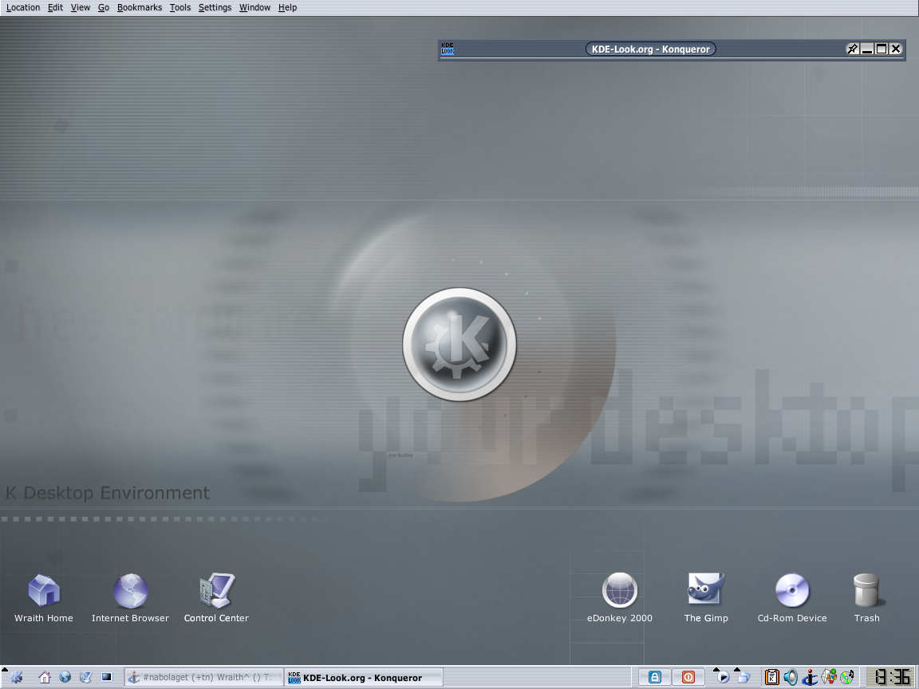
Task: Select KDE-Look.org Konqueror taskbar entry
Action: pyautogui.click(x=364, y=677)
